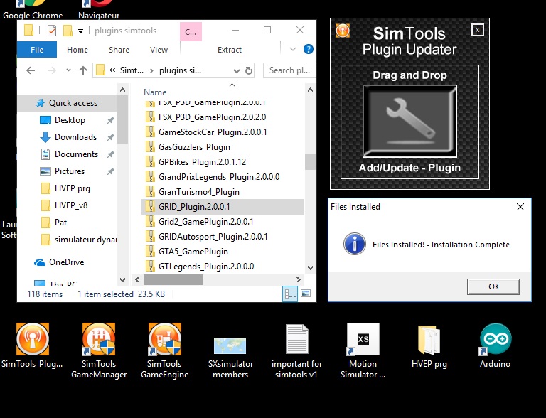Click the SimTools logo in Plugin Updater
Image resolution: width=546 pixels, height=418 pixels.
[343, 31]
